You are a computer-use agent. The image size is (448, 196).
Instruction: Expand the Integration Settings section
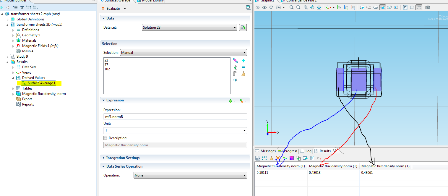[123, 158]
